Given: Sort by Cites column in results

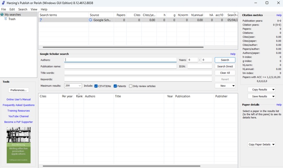Looking at the screenshot, I should (x=49, y=96).
